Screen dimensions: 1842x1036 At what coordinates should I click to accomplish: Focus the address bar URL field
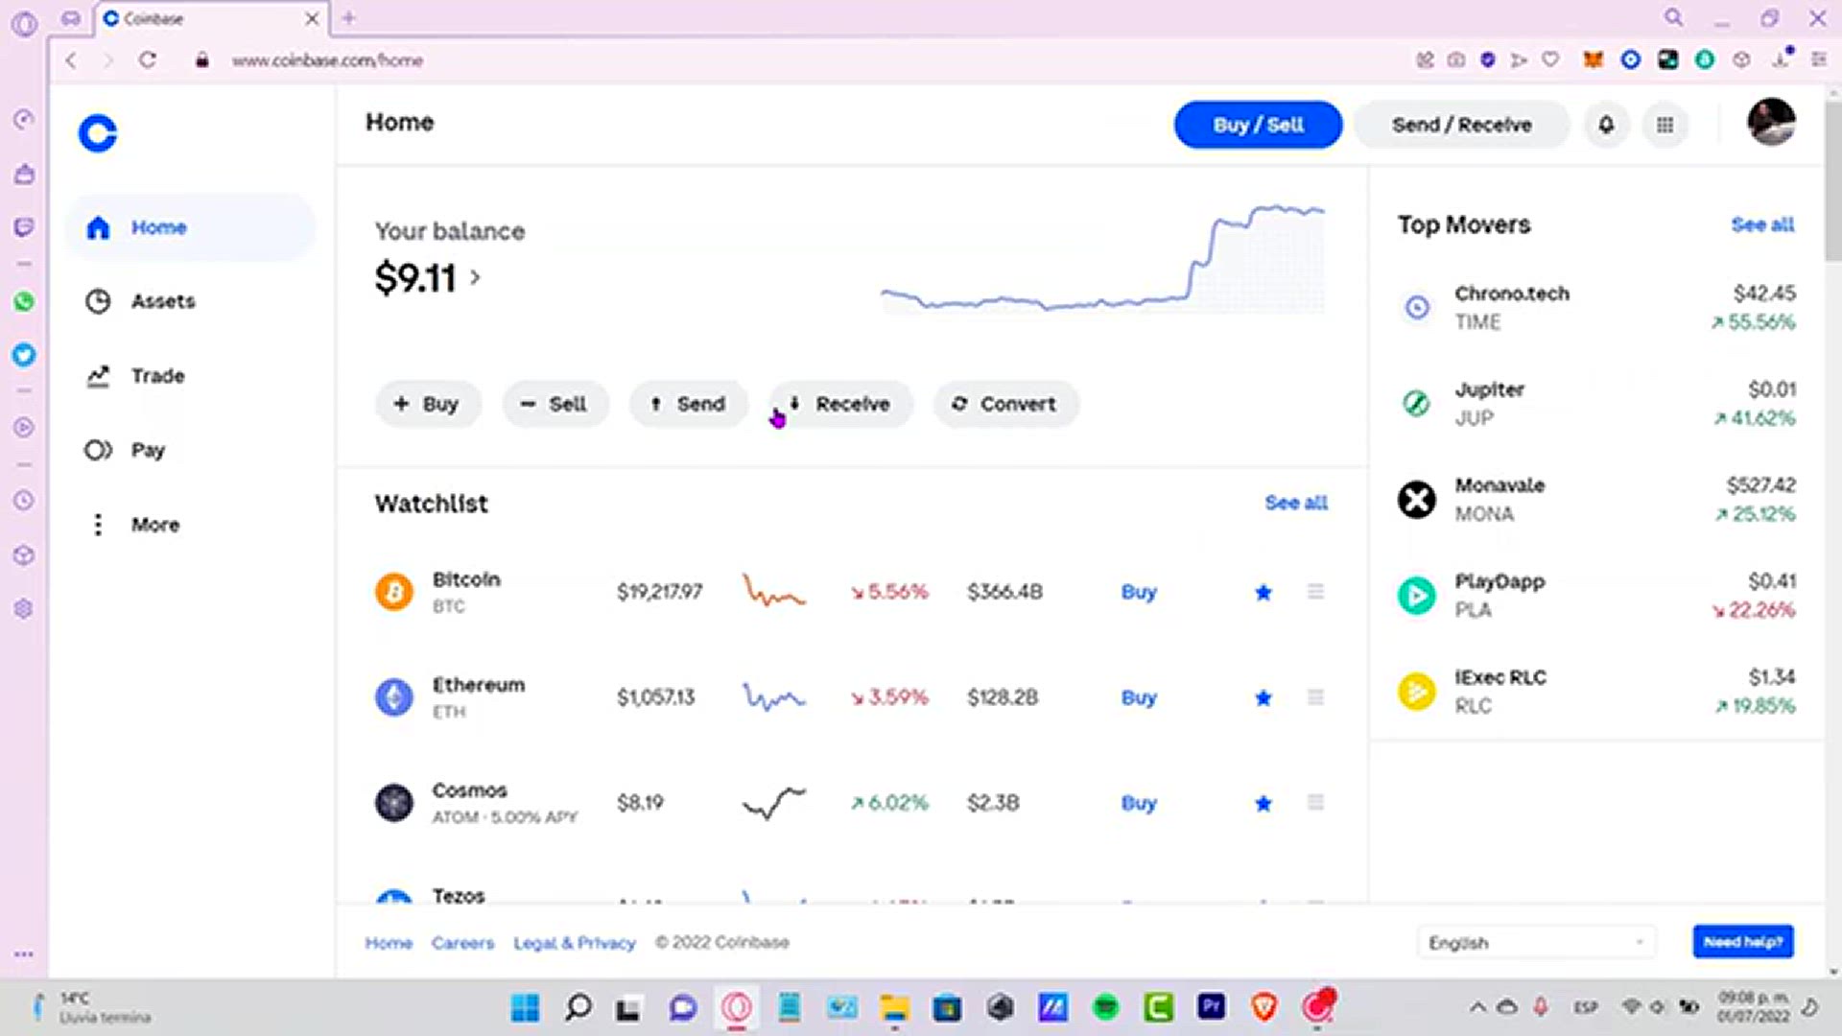[x=327, y=59]
